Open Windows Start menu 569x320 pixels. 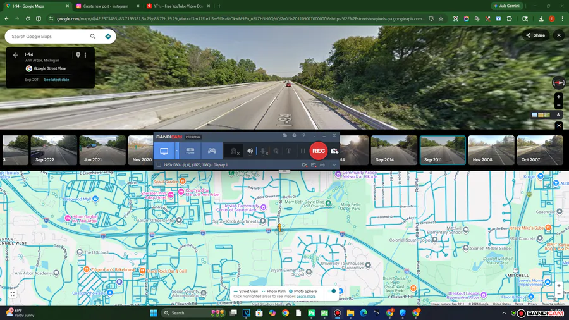click(154, 313)
